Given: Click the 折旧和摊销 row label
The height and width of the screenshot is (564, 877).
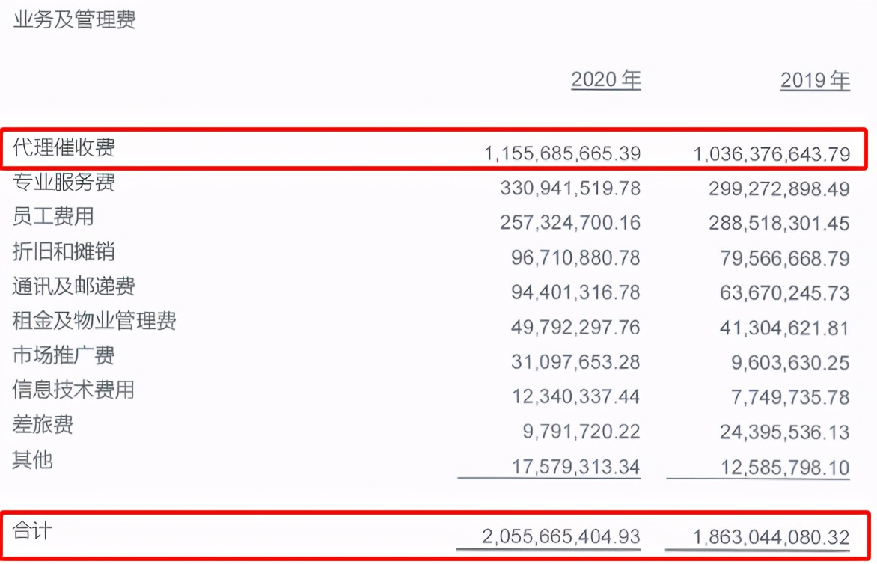Looking at the screenshot, I should click(x=64, y=251).
